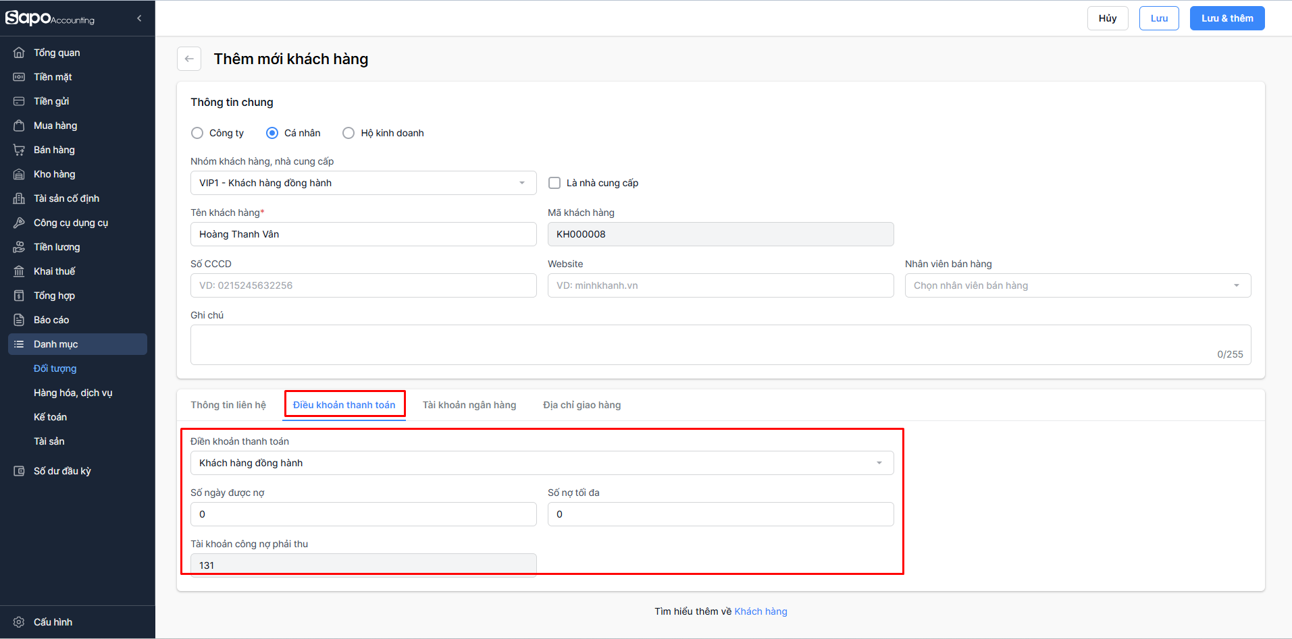Click the Mua hàng shopping bag icon

click(19, 126)
